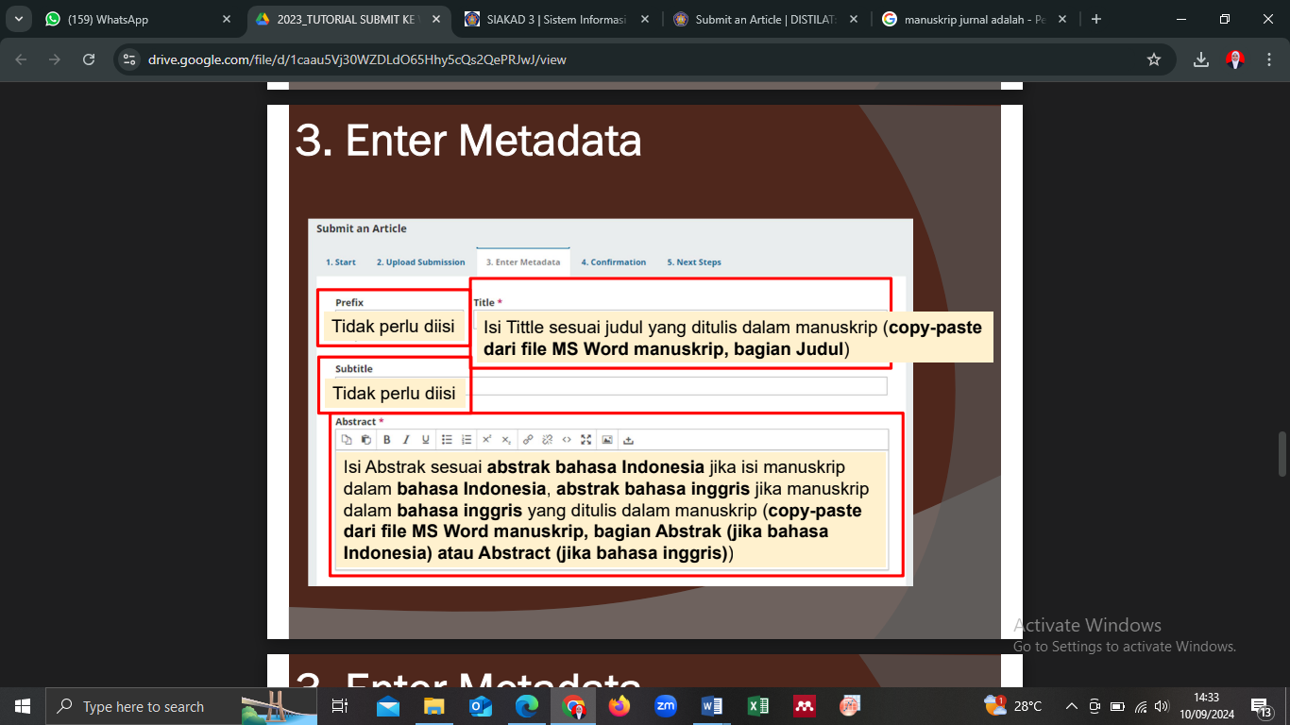Screen dimensions: 1290x725
Task: Click the insert link icon
Action: click(528, 440)
